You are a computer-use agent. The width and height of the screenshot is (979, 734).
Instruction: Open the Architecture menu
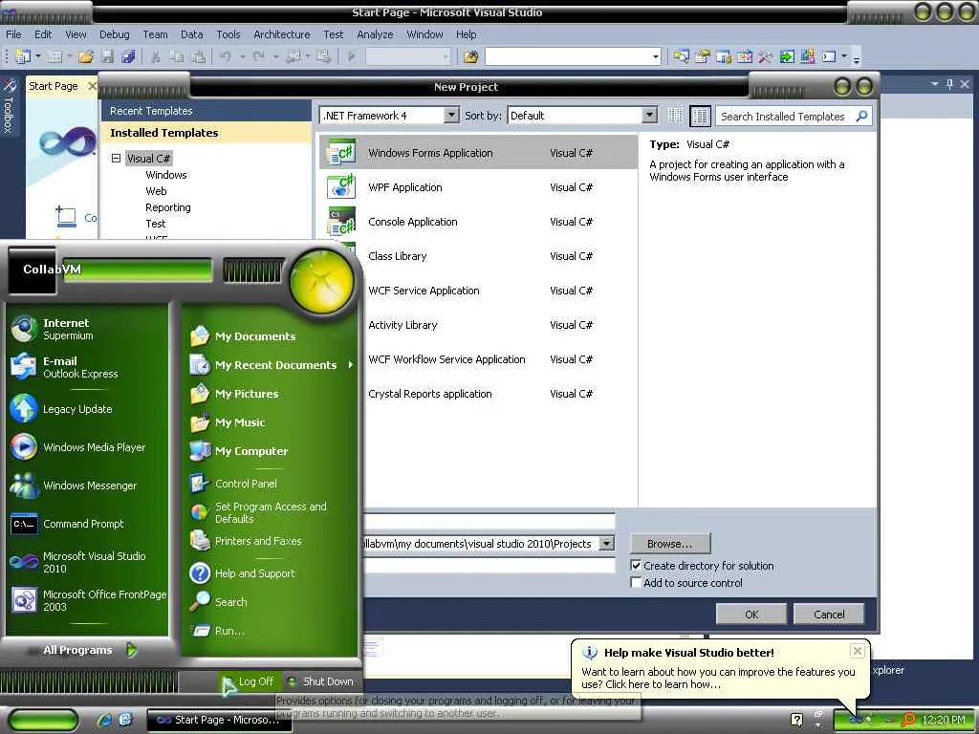(x=282, y=34)
